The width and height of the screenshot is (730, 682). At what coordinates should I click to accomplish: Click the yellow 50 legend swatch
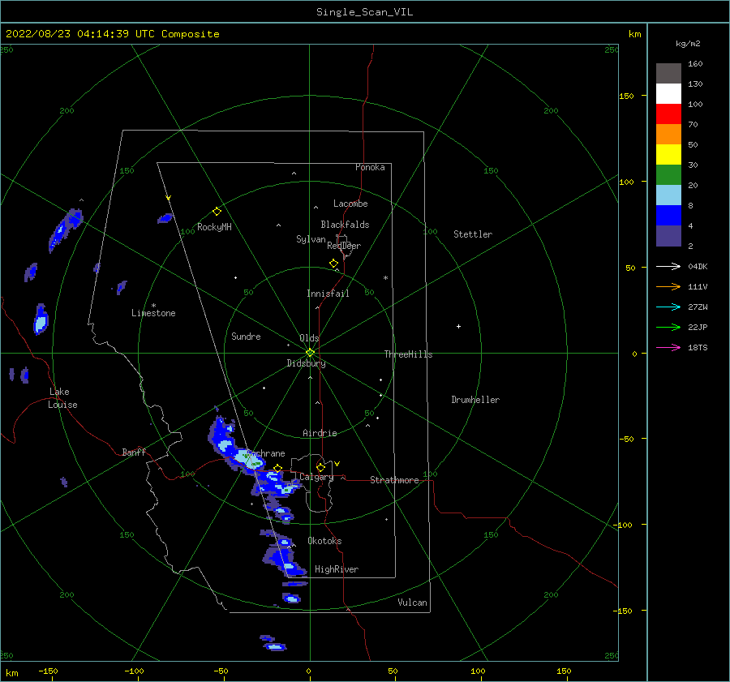pos(668,155)
